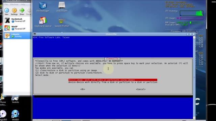
Task: Open Ventrilo desktop shortcut
Action: 15,99
